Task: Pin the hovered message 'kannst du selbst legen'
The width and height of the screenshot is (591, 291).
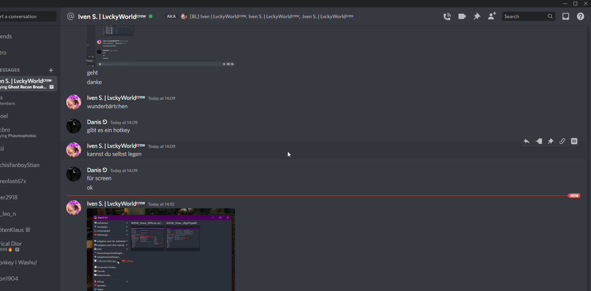Action: (551, 141)
